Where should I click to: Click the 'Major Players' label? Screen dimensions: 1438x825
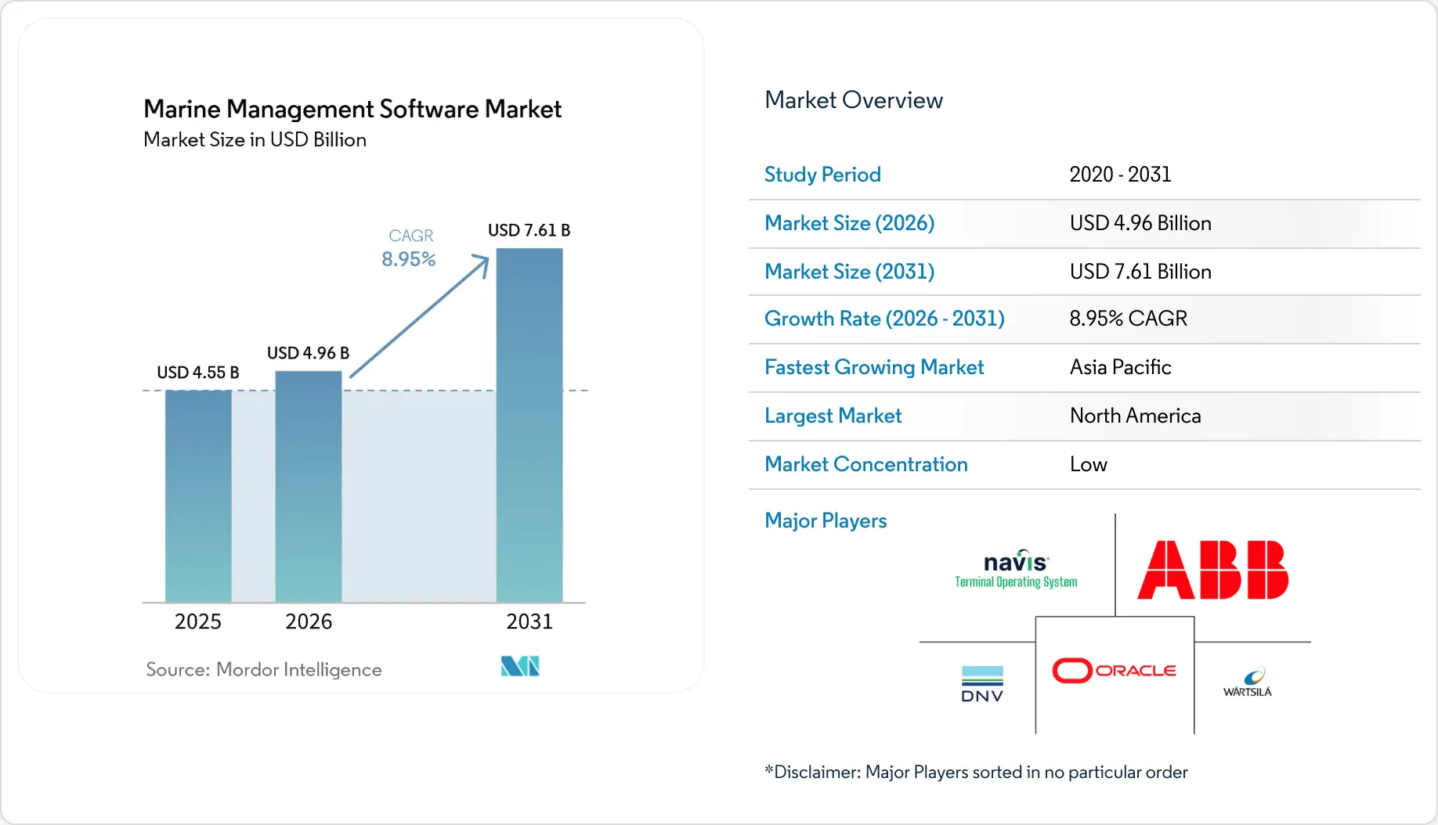(826, 521)
